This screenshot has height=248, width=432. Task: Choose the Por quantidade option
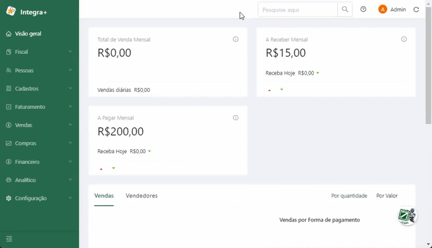pyautogui.click(x=349, y=195)
